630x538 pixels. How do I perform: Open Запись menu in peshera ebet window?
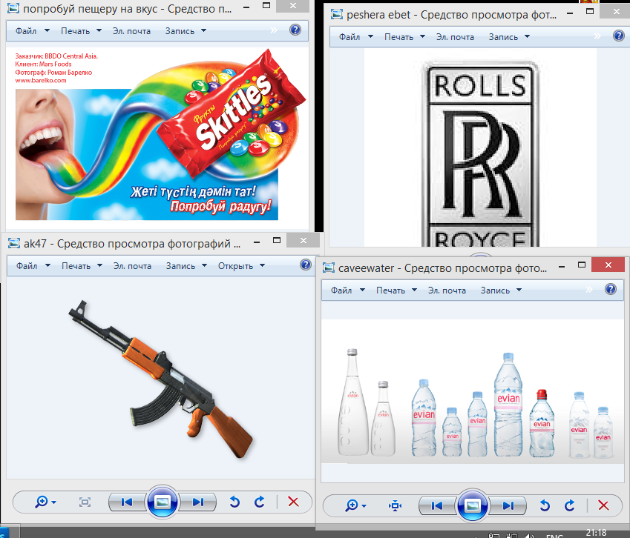click(x=510, y=37)
